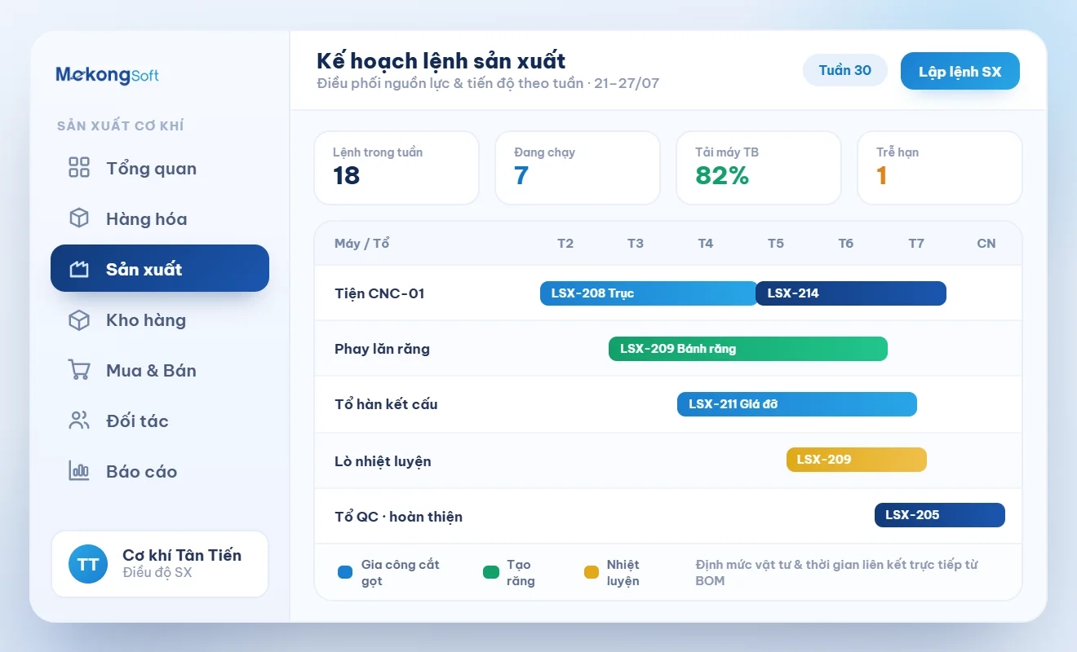1077x652 pixels.
Task: Go to Hàng hóa section
Action: (160, 218)
